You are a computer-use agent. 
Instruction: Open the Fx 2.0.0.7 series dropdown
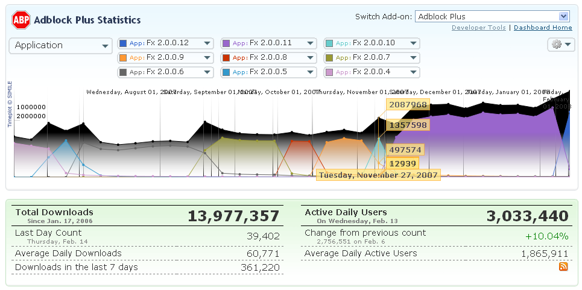coord(372,57)
